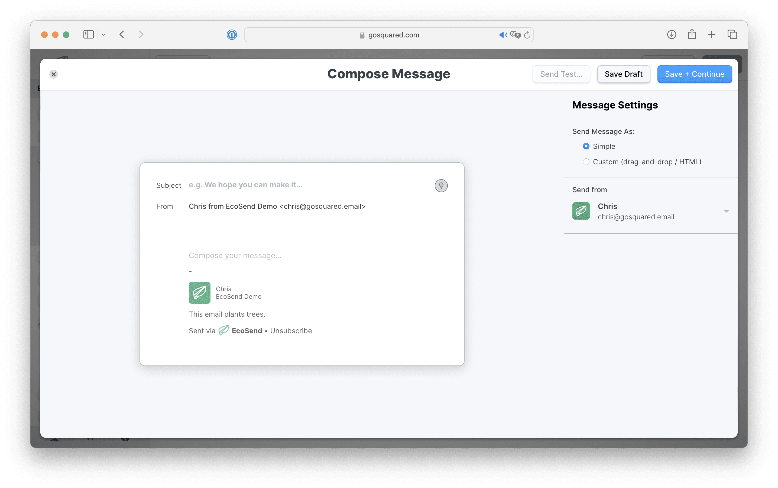Go forward in Safari history
778x488 pixels.
[x=141, y=34]
